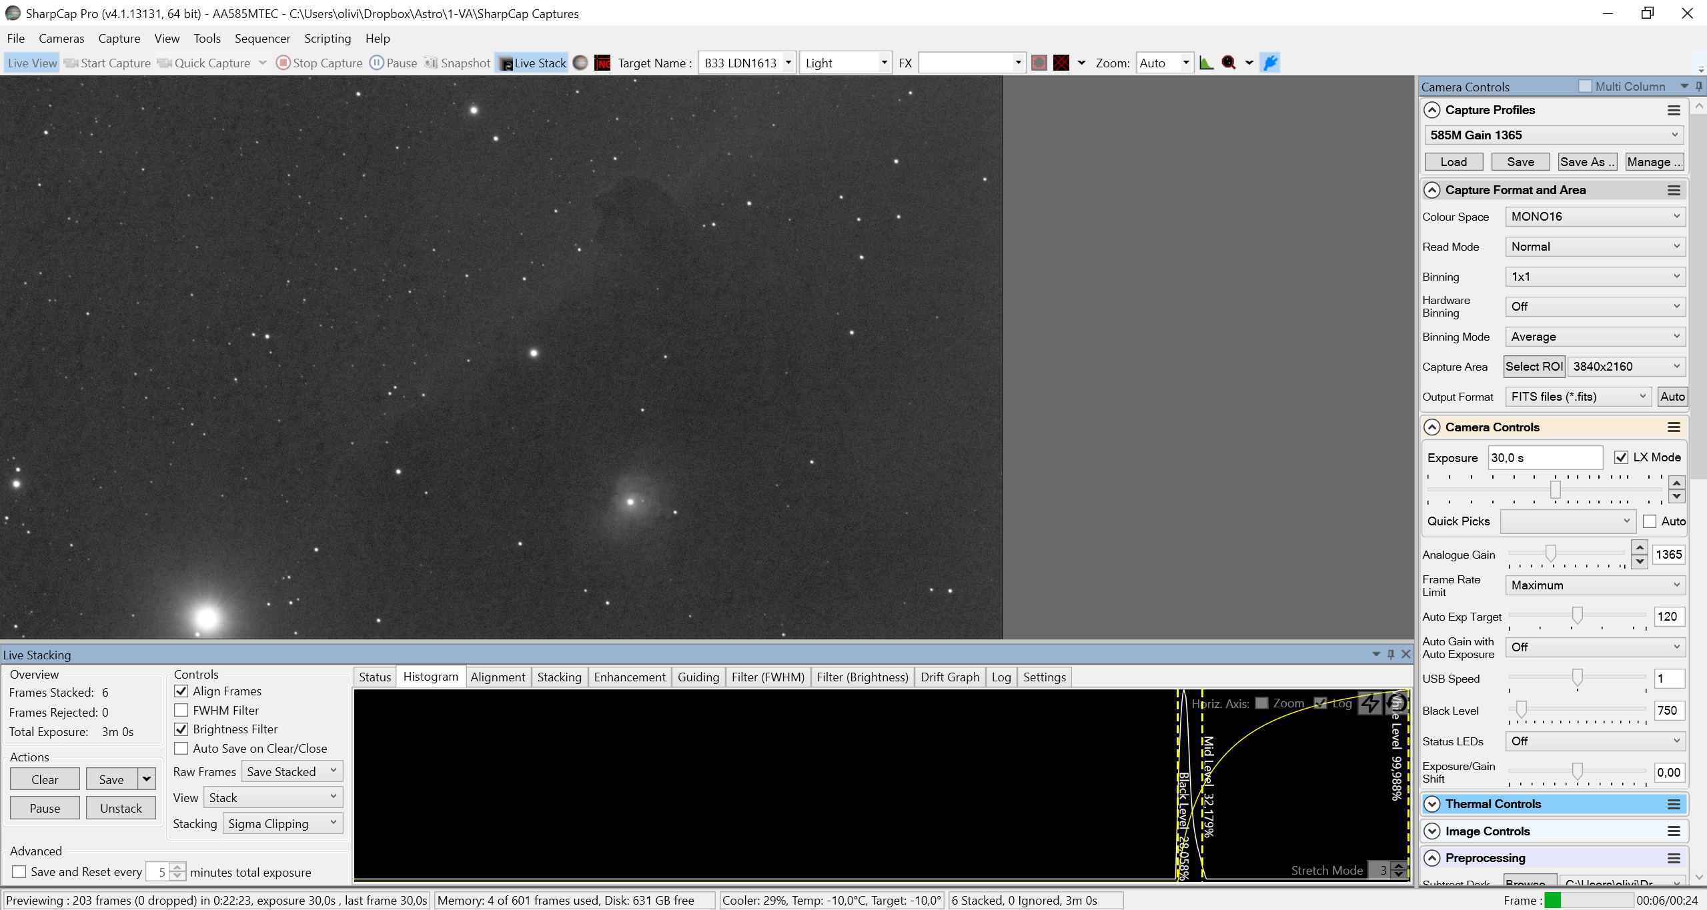Viewport: 1707px width, 910px height.
Task: Click the focus score magnifier icon
Action: pyautogui.click(x=1228, y=63)
